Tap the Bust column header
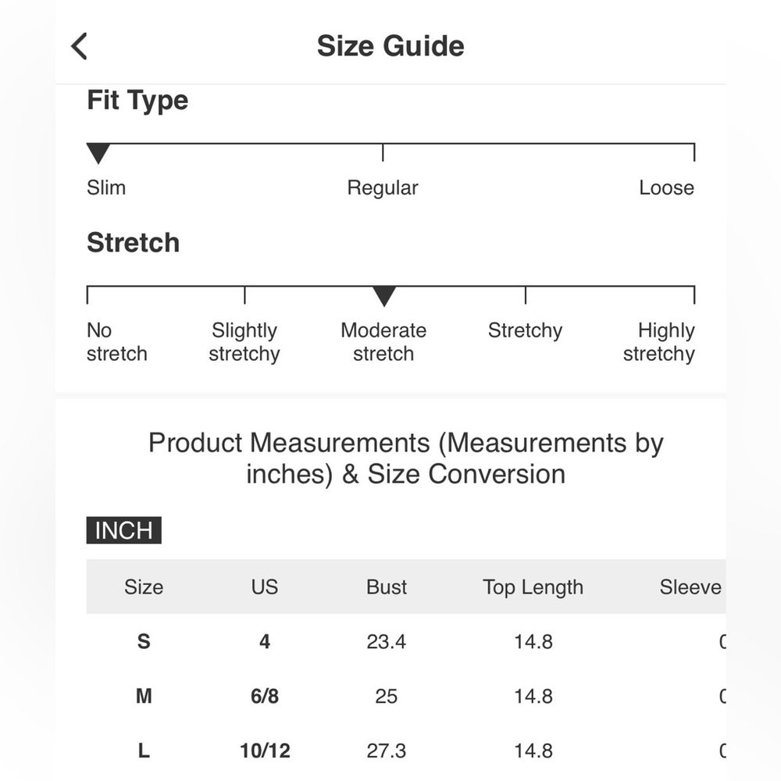 tap(387, 587)
